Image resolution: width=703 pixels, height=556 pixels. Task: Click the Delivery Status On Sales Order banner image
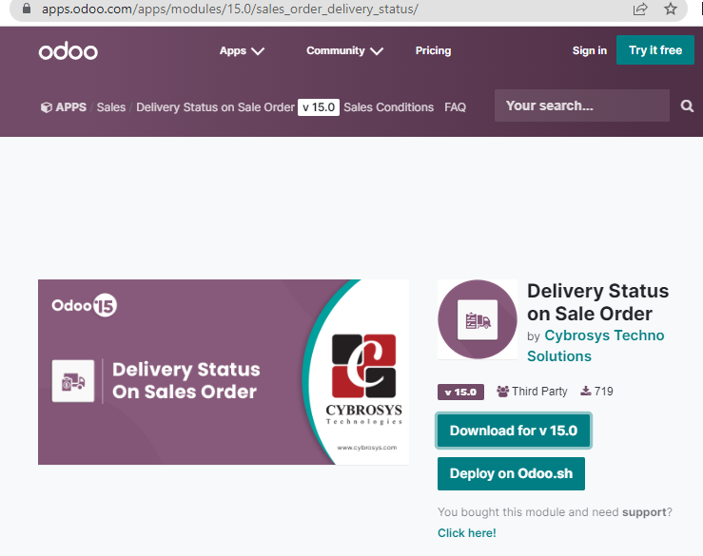coord(224,372)
